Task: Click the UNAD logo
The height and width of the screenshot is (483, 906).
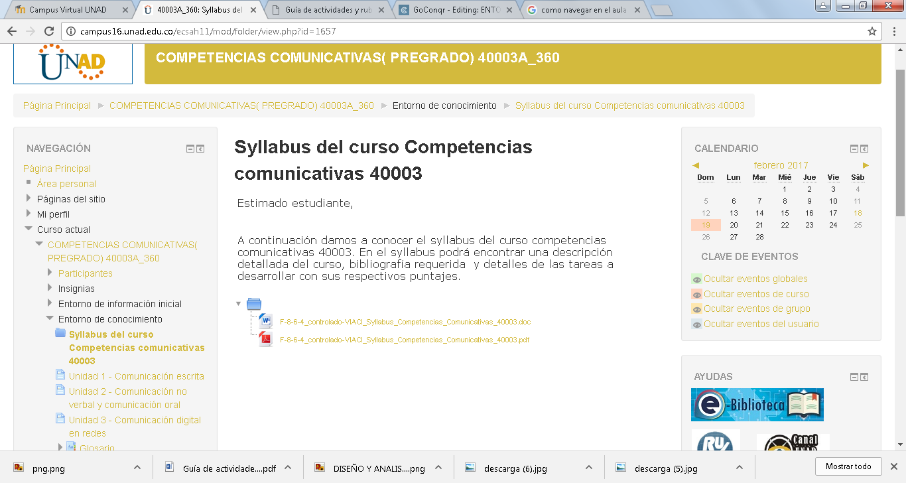Action: 73,64
